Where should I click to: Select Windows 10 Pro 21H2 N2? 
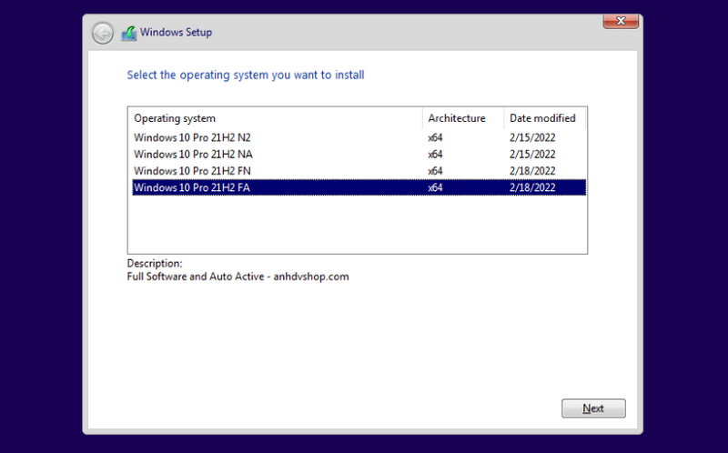(x=359, y=137)
